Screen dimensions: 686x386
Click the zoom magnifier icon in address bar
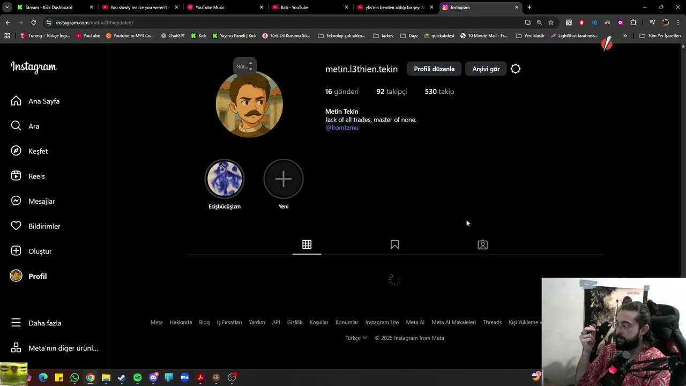(539, 23)
